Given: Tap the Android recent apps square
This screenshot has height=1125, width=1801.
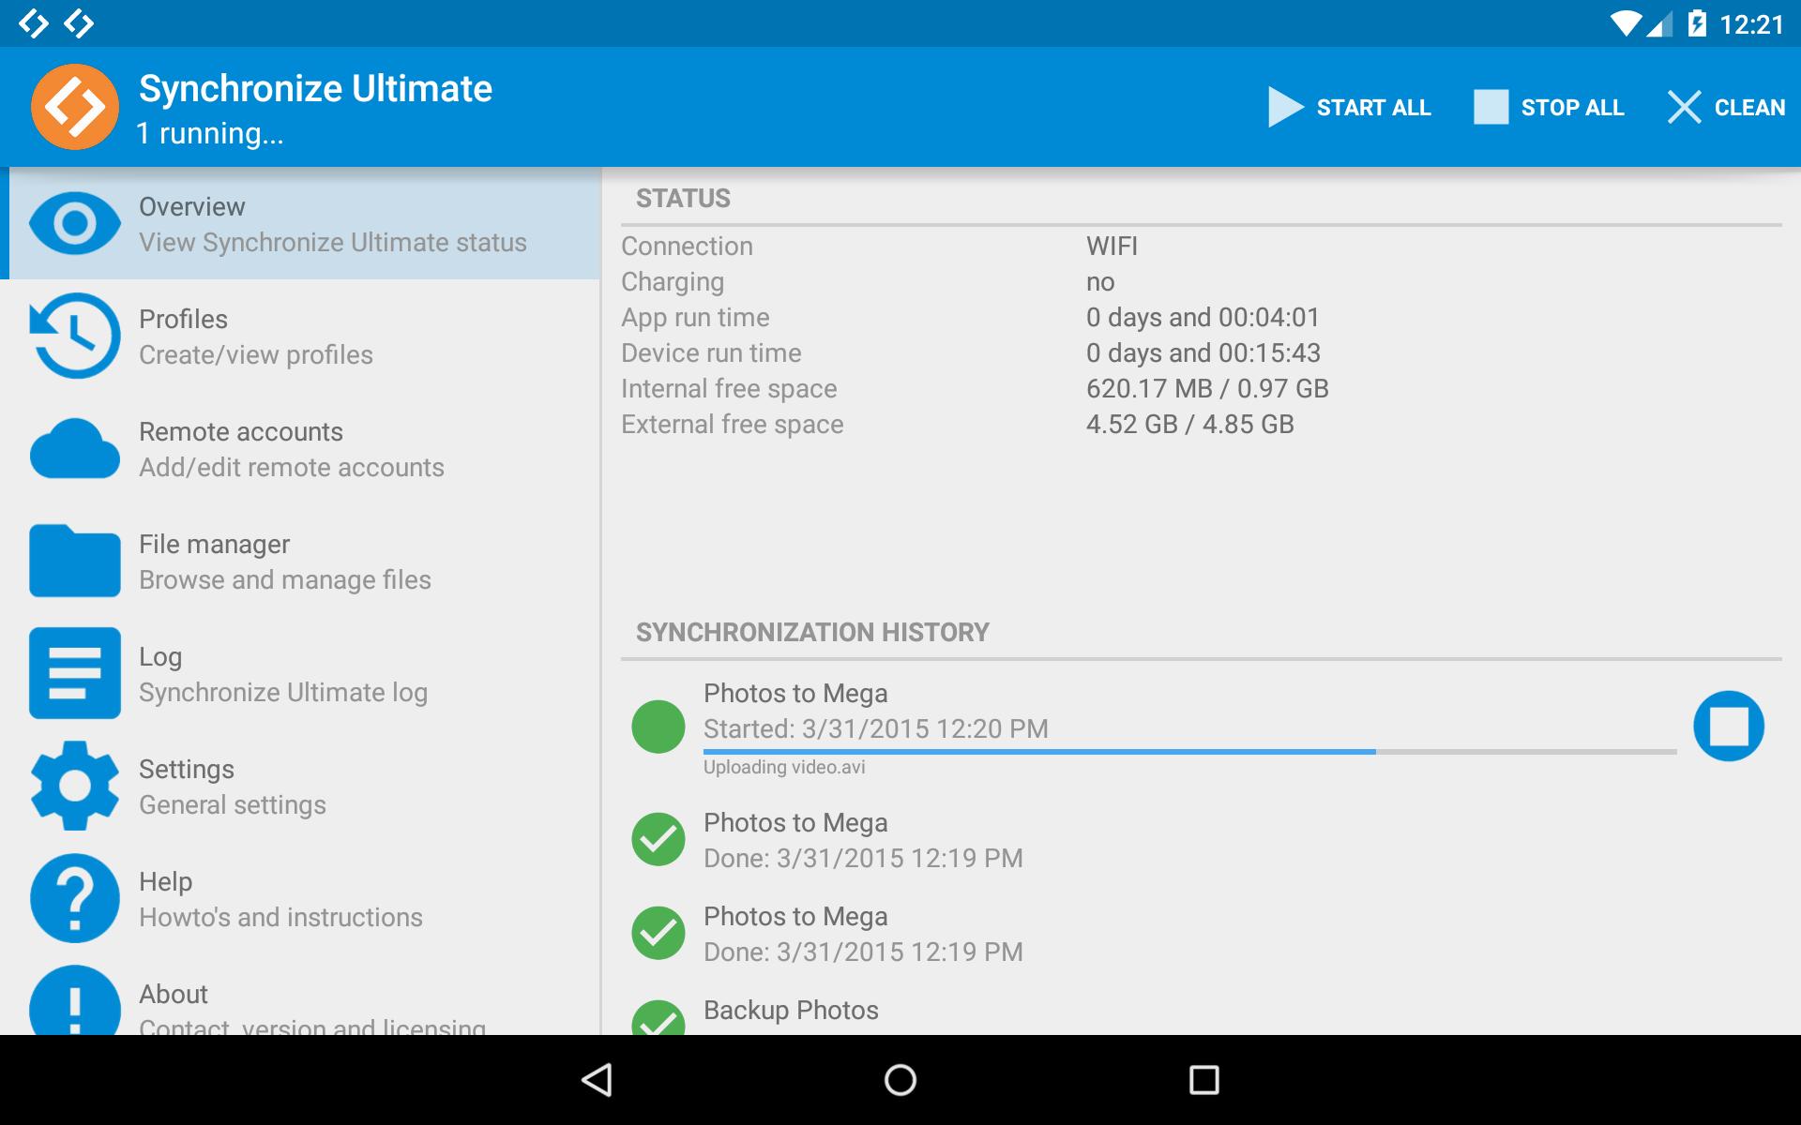Looking at the screenshot, I should [1203, 1080].
